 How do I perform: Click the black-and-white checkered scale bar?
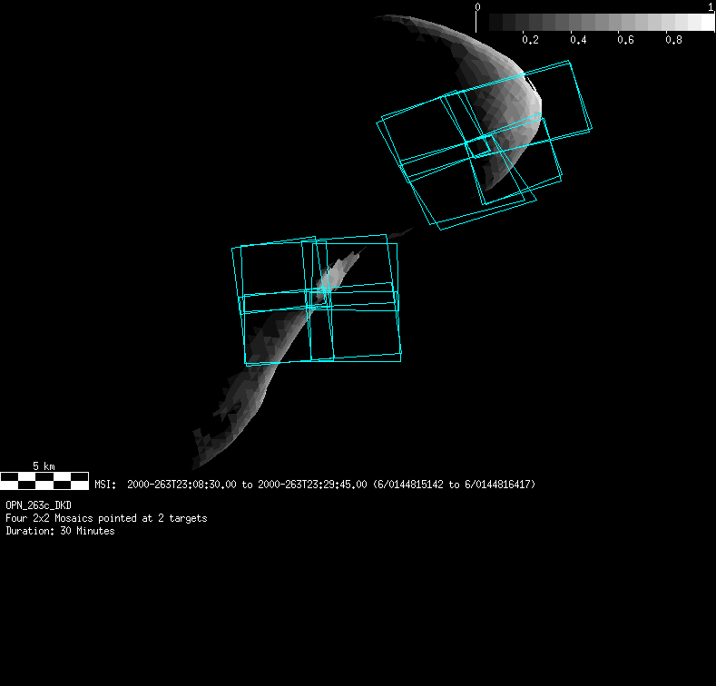[44, 480]
